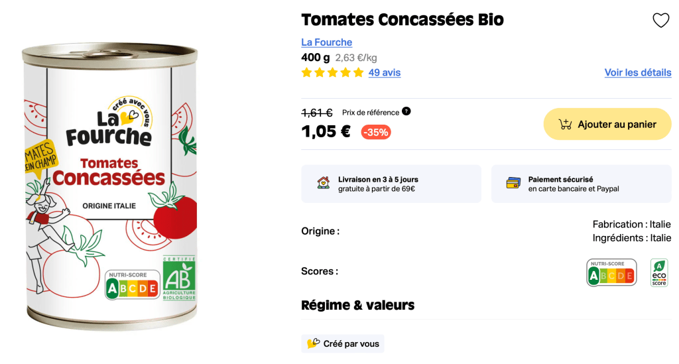Open the 49 avis reviews link

[x=385, y=73]
